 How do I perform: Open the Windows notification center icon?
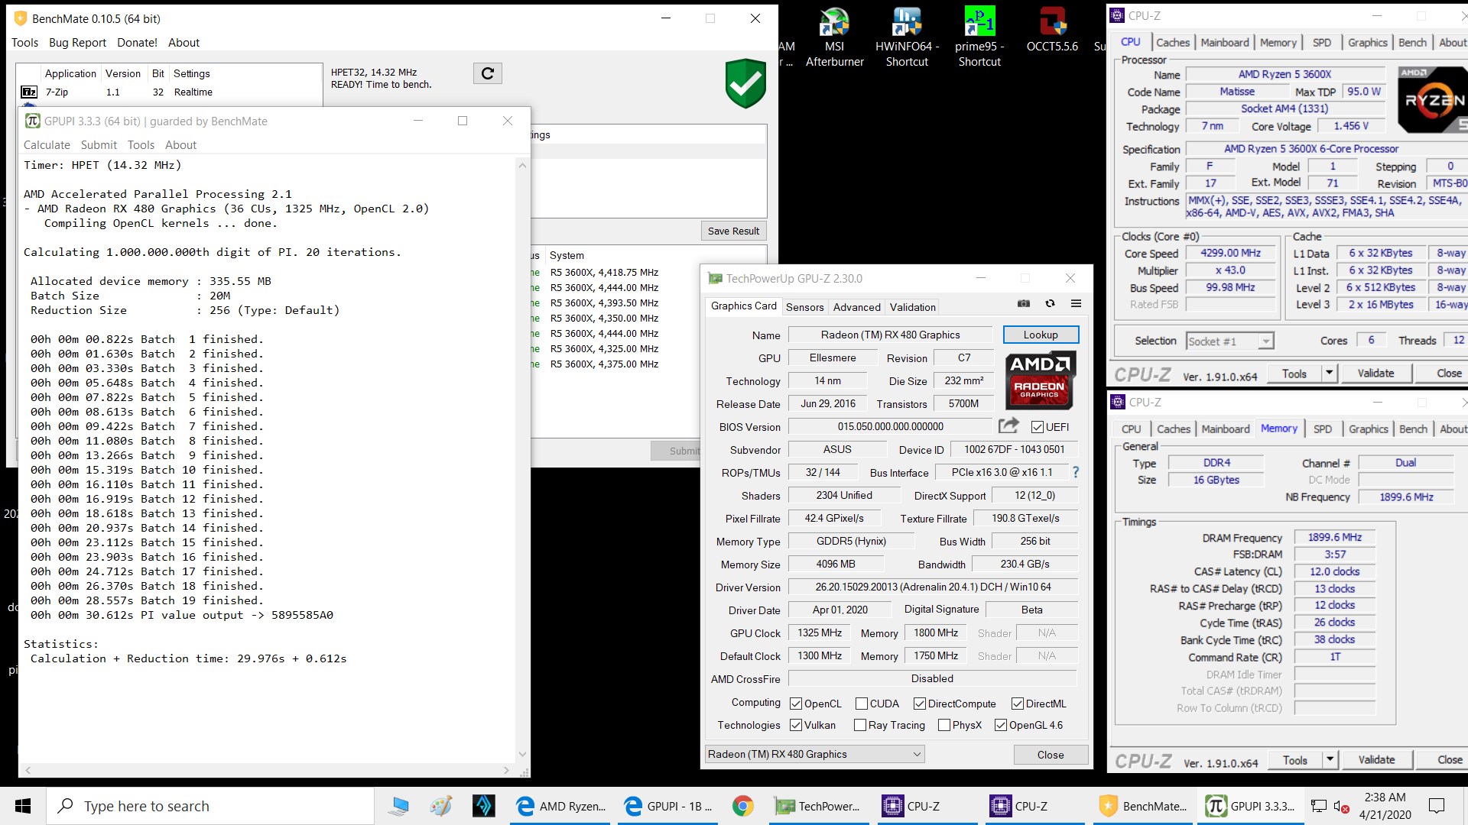[x=1437, y=806]
